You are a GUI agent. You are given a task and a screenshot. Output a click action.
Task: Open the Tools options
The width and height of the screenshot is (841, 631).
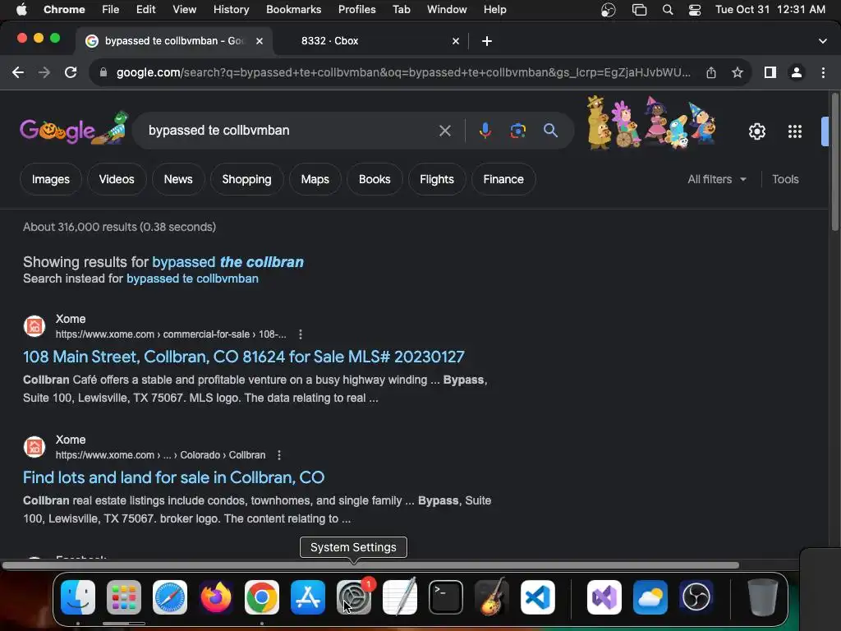coord(785,179)
